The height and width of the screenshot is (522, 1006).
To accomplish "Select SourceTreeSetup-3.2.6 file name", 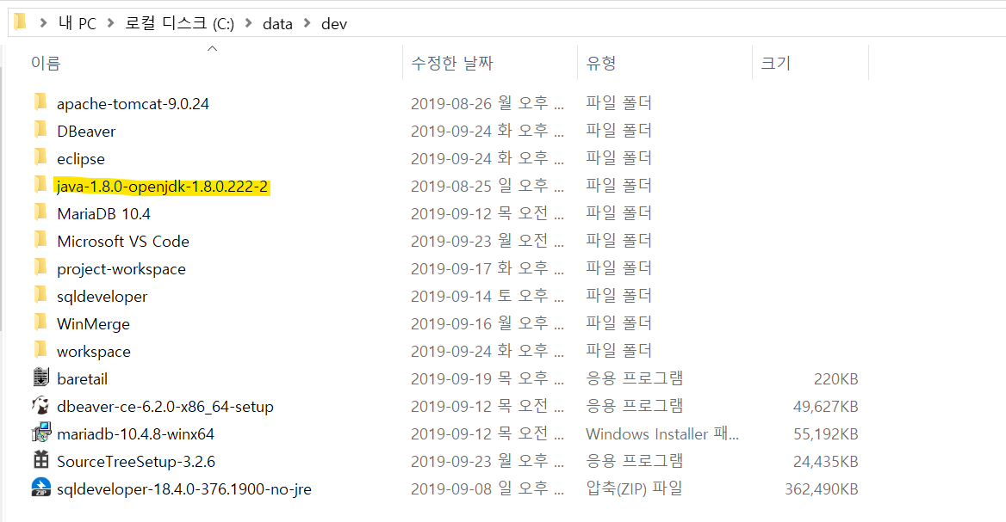I will point(136,462).
